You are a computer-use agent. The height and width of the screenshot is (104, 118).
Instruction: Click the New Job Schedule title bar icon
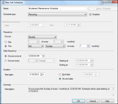coord(2,3)
